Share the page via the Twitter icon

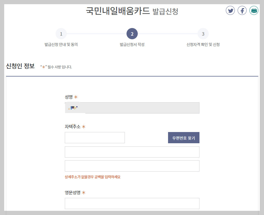(x=230, y=10)
